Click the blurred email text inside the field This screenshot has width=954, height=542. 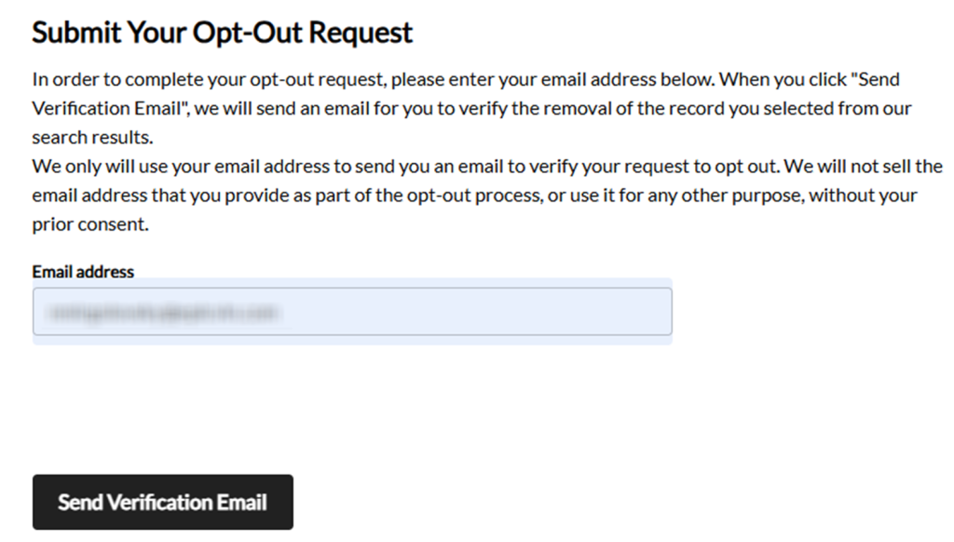[x=165, y=313]
